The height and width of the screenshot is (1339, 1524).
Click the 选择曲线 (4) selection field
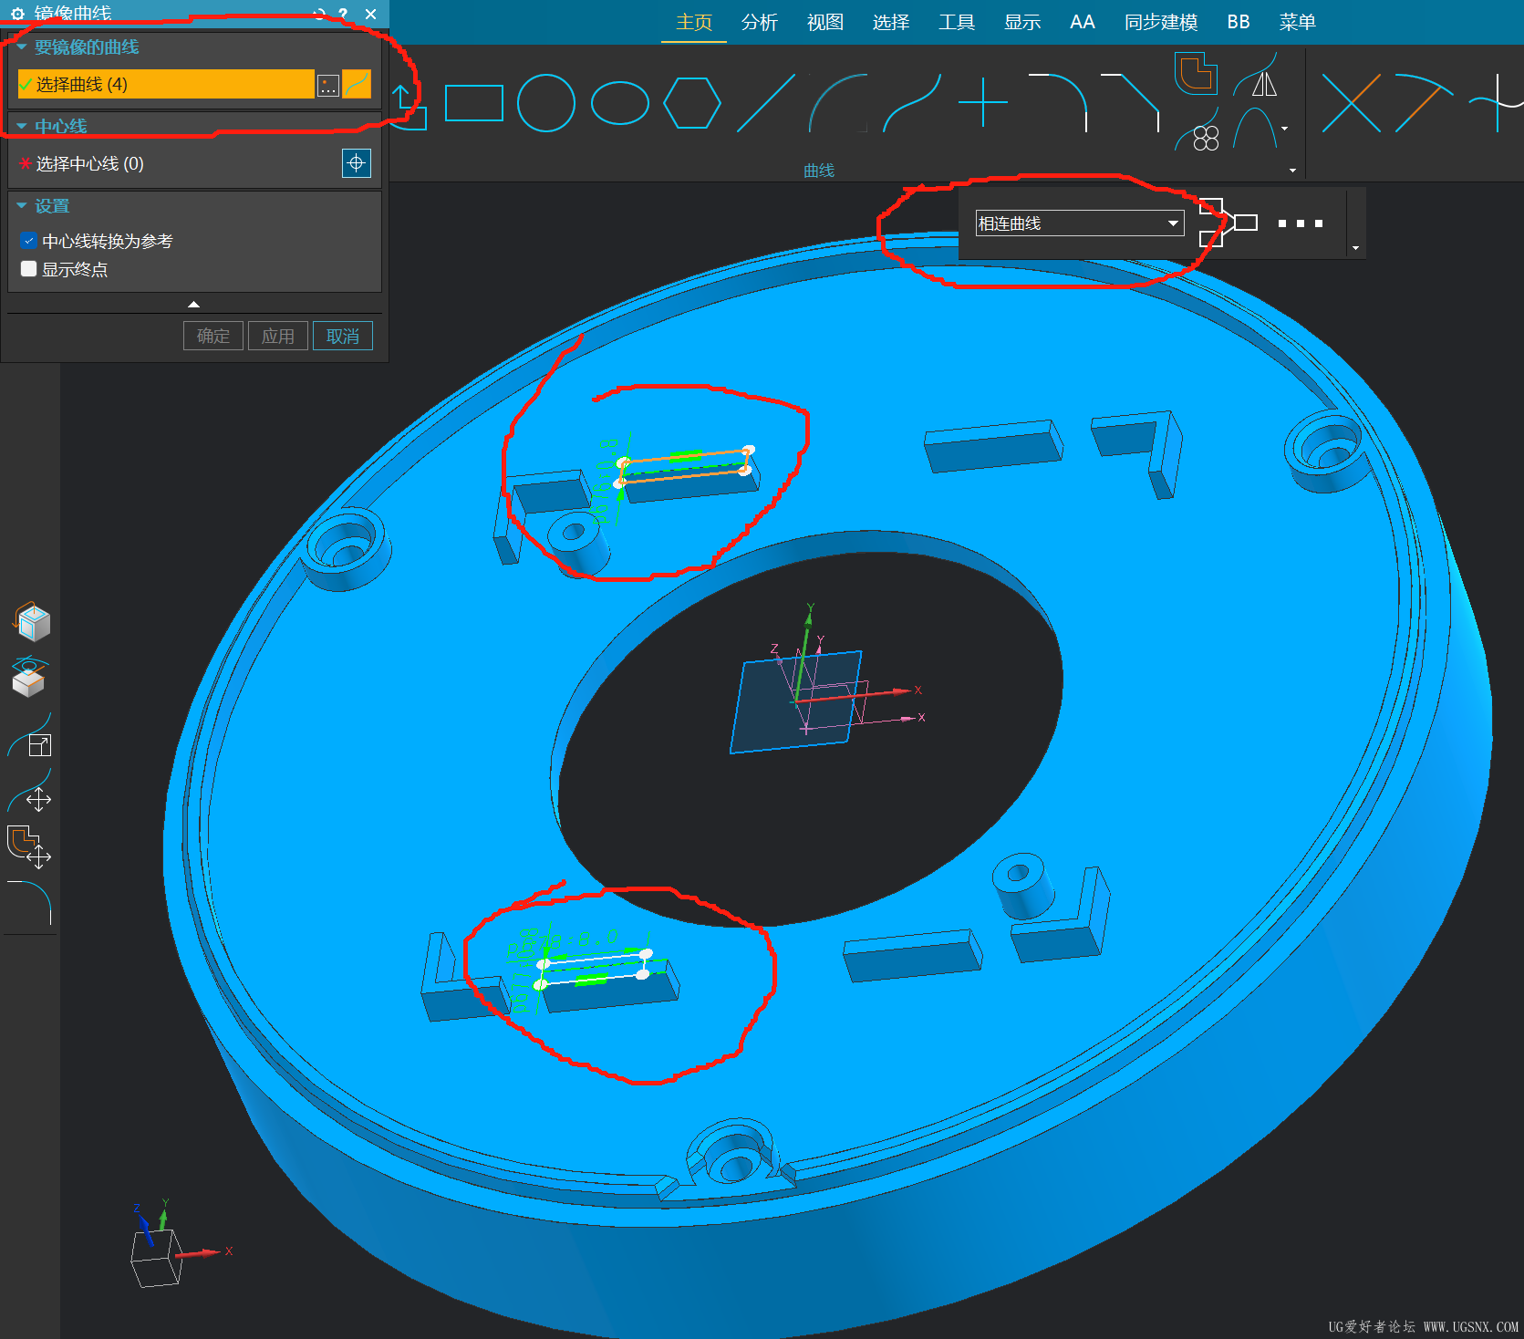point(166,84)
